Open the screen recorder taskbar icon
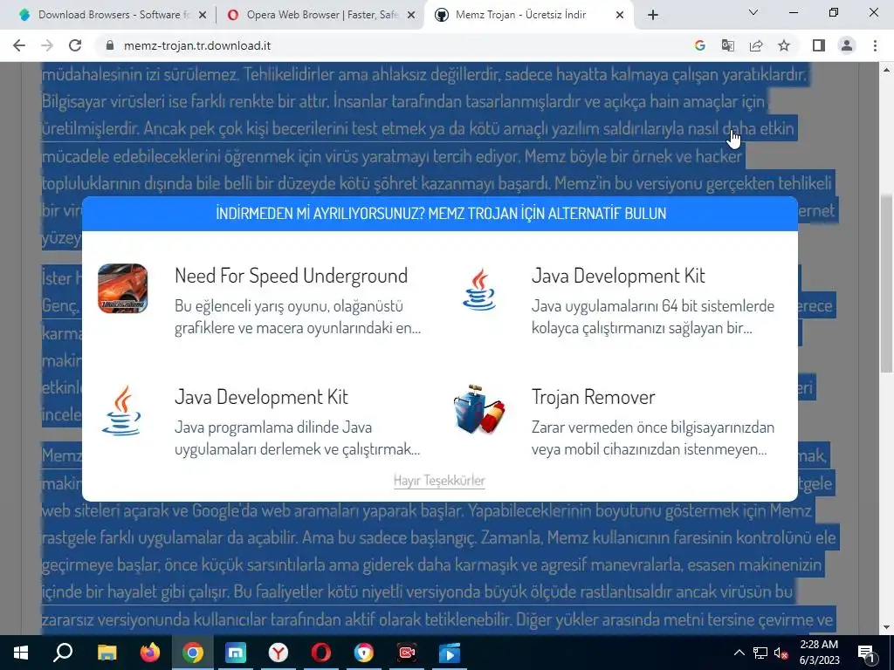Viewport: 894px width, 670px height. click(x=407, y=653)
